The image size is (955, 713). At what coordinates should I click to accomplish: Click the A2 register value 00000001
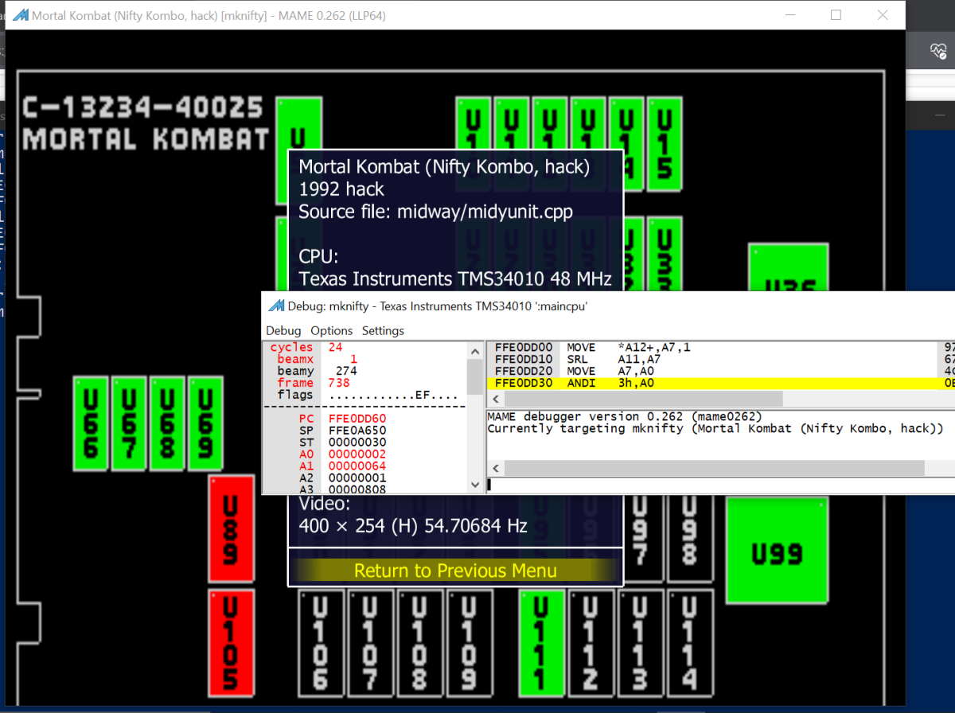coord(357,478)
